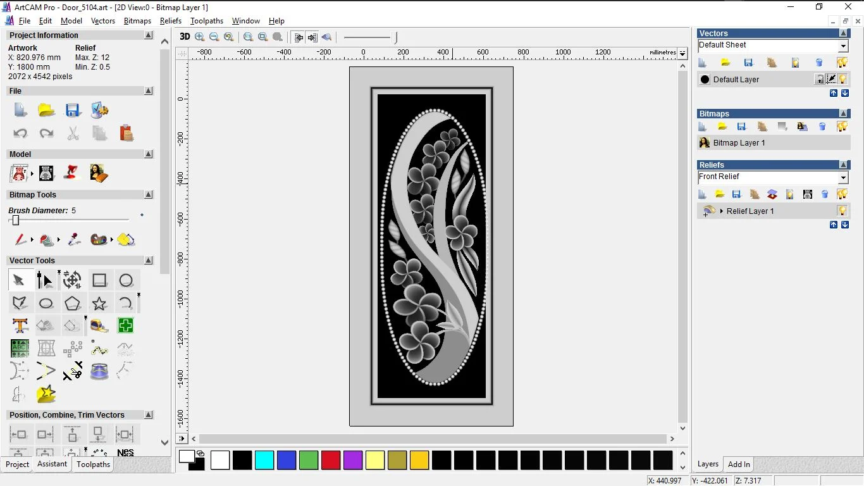Image resolution: width=864 pixels, height=486 pixels.
Task: Open the Add In tab
Action: tap(738, 464)
